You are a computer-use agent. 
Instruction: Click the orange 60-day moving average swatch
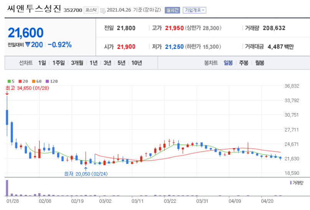tap(33, 81)
